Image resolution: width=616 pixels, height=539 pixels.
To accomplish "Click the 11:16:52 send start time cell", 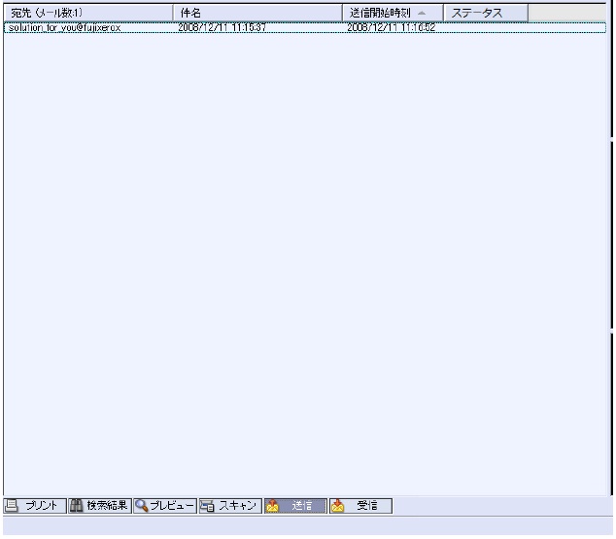I will click(x=391, y=28).
